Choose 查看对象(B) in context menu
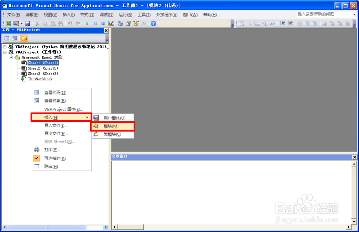Viewport: 359px width, 232px height. click(x=62, y=101)
